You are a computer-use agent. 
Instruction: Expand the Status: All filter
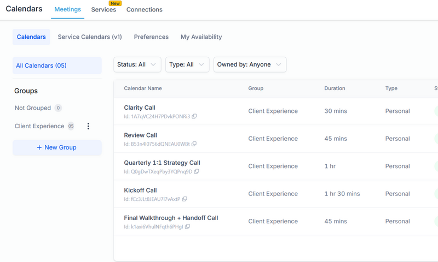(x=137, y=64)
